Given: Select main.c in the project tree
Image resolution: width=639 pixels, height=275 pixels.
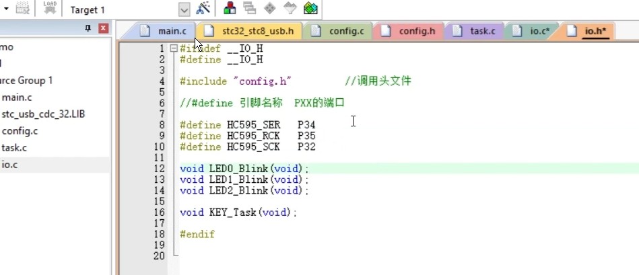Looking at the screenshot, I should [x=17, y=97].
